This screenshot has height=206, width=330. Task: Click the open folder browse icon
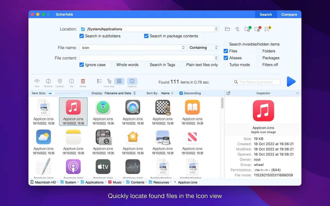pos(227,29)
